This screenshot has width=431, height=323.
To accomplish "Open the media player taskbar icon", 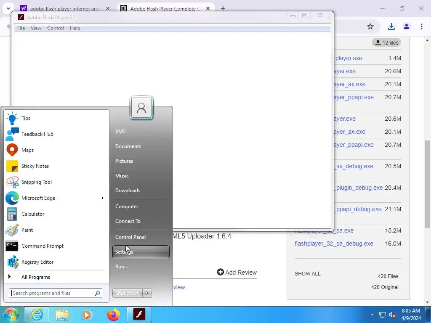I will [x=88, y=315].
